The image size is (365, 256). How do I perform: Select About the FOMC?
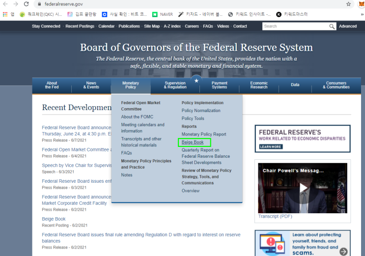(137, 117)
